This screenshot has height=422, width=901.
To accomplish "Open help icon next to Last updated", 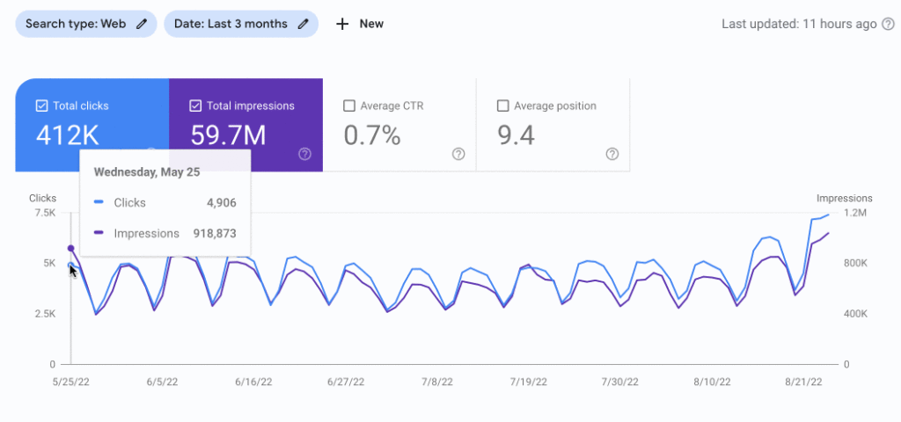I will 888,24.
